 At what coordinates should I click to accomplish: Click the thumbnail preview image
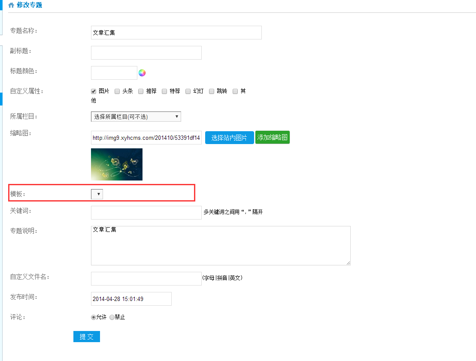point(117,164)
